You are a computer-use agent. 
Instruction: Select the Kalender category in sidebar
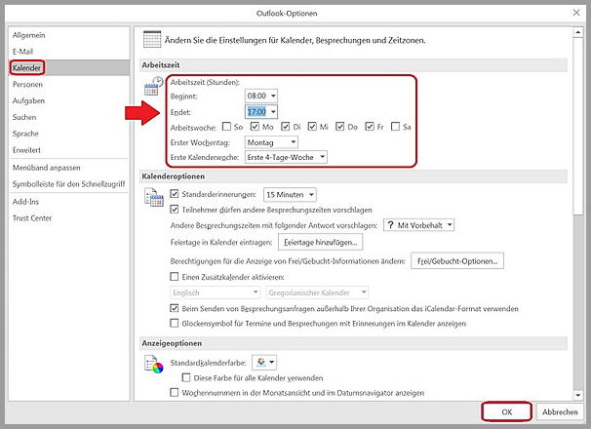click(x=27, y=67)
